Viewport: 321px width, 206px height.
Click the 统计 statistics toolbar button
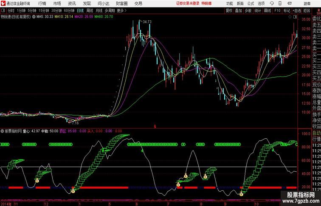coord(258,11)
